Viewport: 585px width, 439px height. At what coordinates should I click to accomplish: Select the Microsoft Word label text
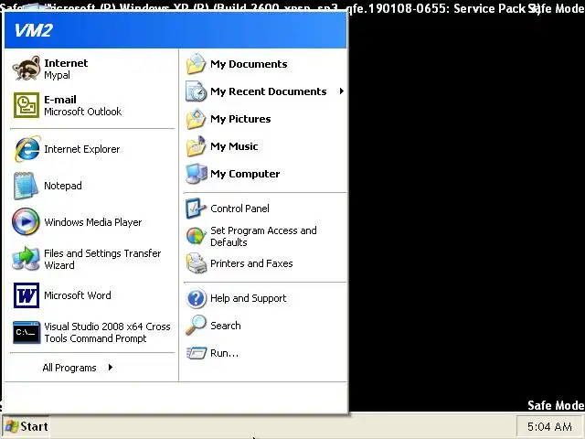point(78,295)
